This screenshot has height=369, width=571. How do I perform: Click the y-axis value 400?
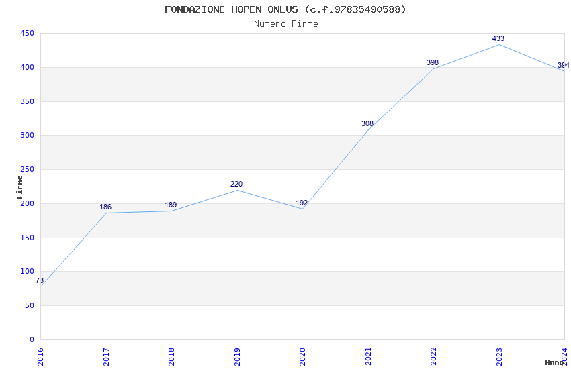coord(28,67)
